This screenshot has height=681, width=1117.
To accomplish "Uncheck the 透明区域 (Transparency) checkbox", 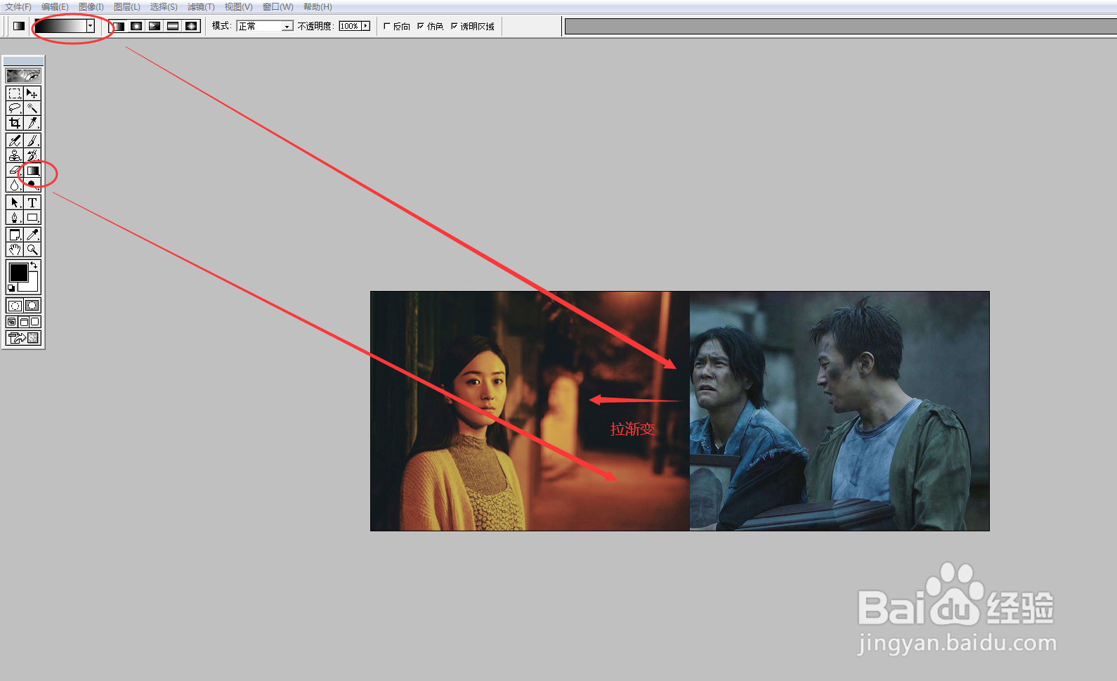I will click(455, 26).
